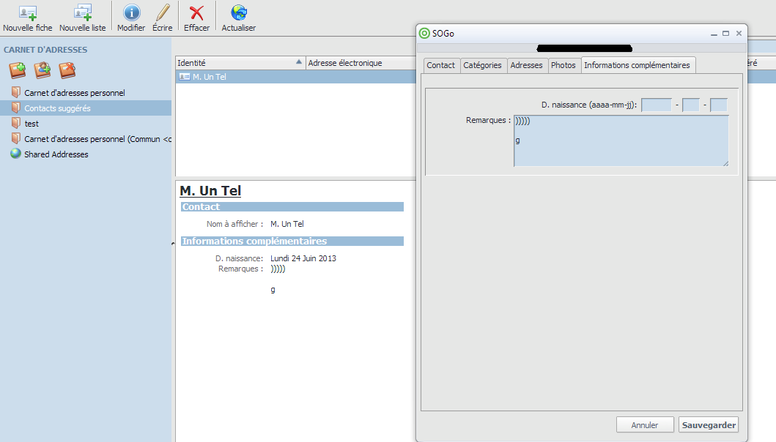The image size is (776, 442).
Task: Switch to the Contact tab
Action: [441, 65]
